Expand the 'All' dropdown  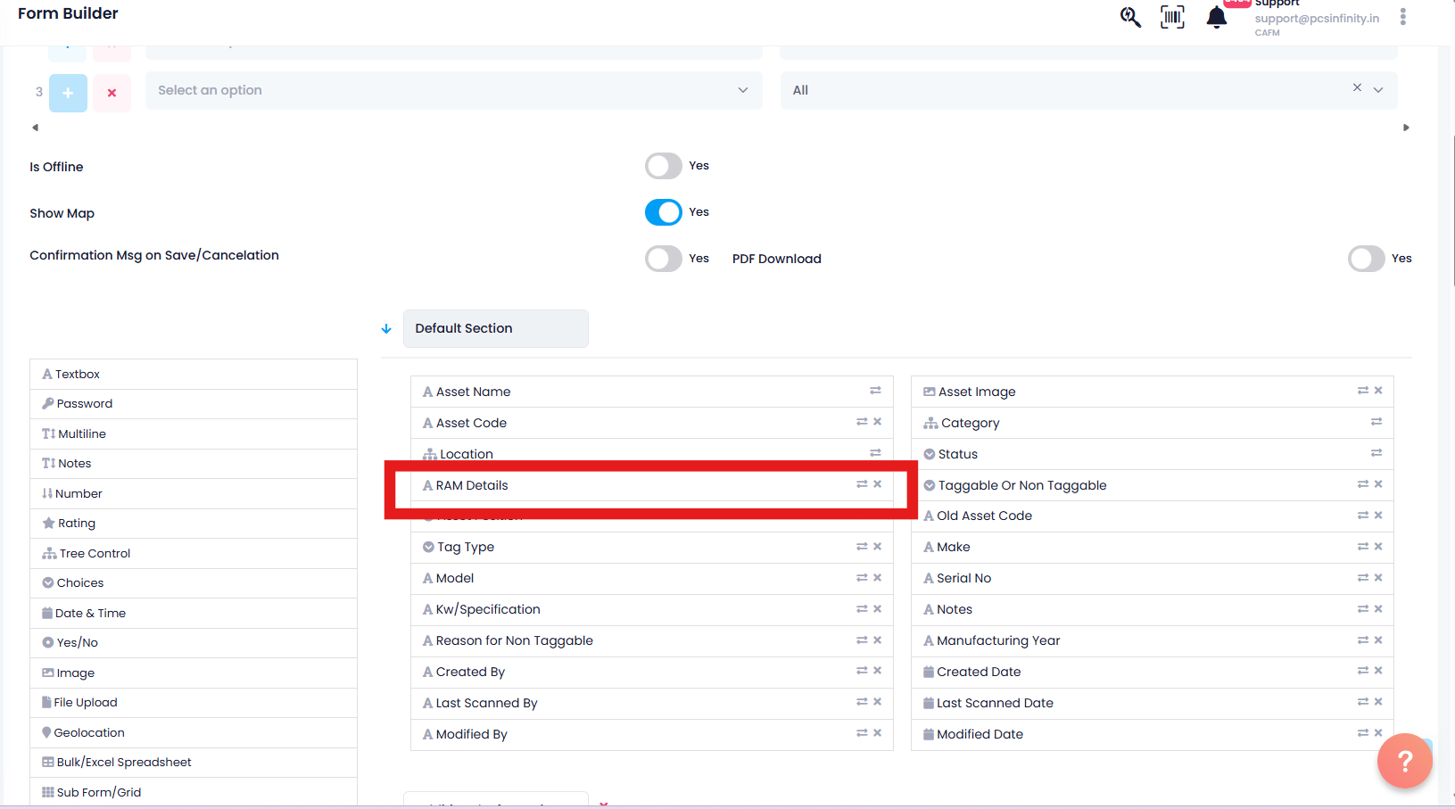point(1378,90)
